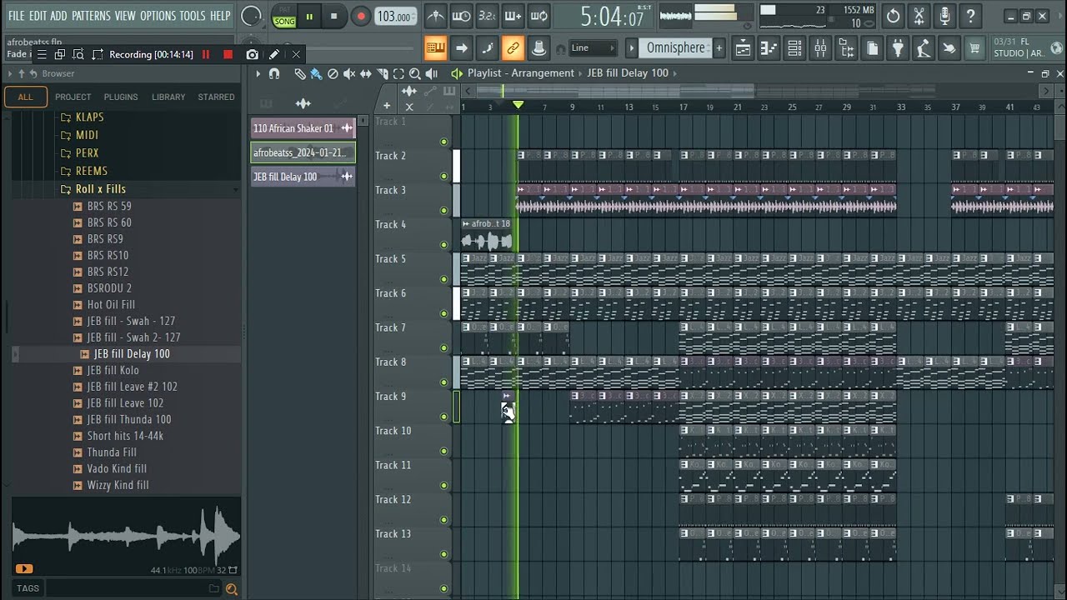Toggle wait-for-input-before-recording icon
This screenshot has height=600, width=1067.
pos(461,16)
